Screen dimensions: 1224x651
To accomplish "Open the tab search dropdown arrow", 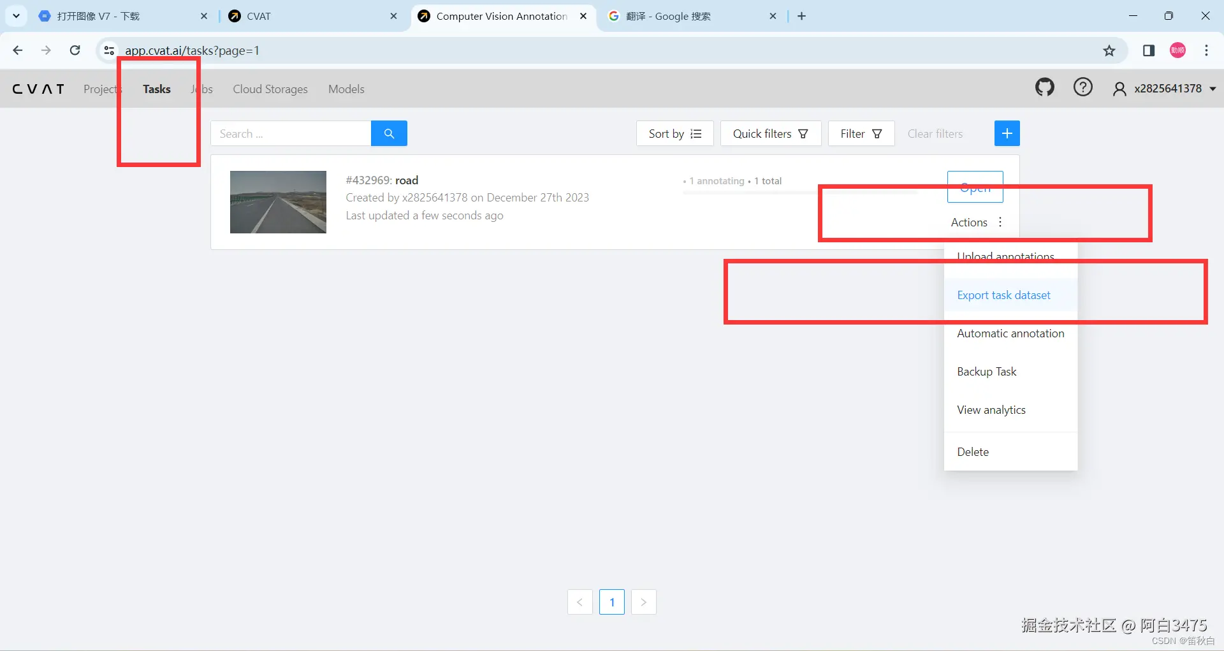I will [x=16, y=16].
